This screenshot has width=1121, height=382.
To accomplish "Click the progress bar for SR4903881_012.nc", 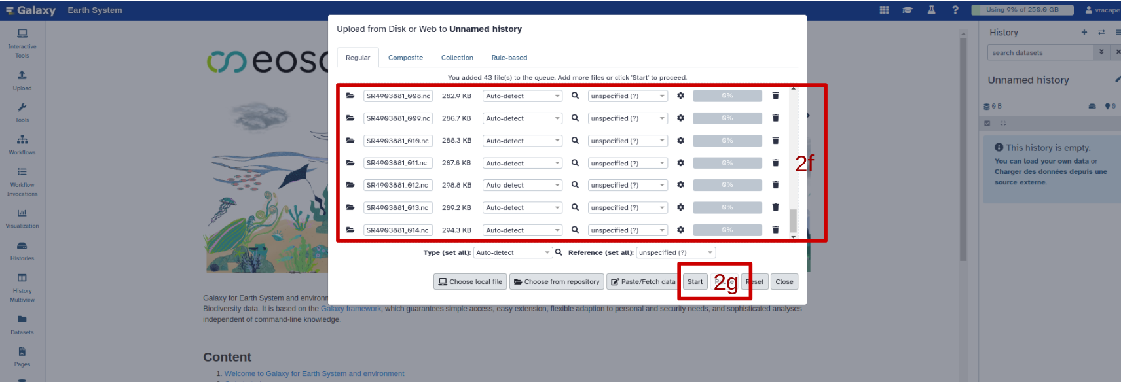I will [727, 185].
